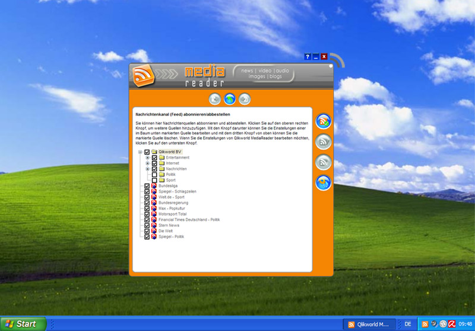Image resolution: width=475 pixels, height=331 pixels.
Task: Click the blue green-arrow return button
Action: pyautogui.click(x=230, y=99)
